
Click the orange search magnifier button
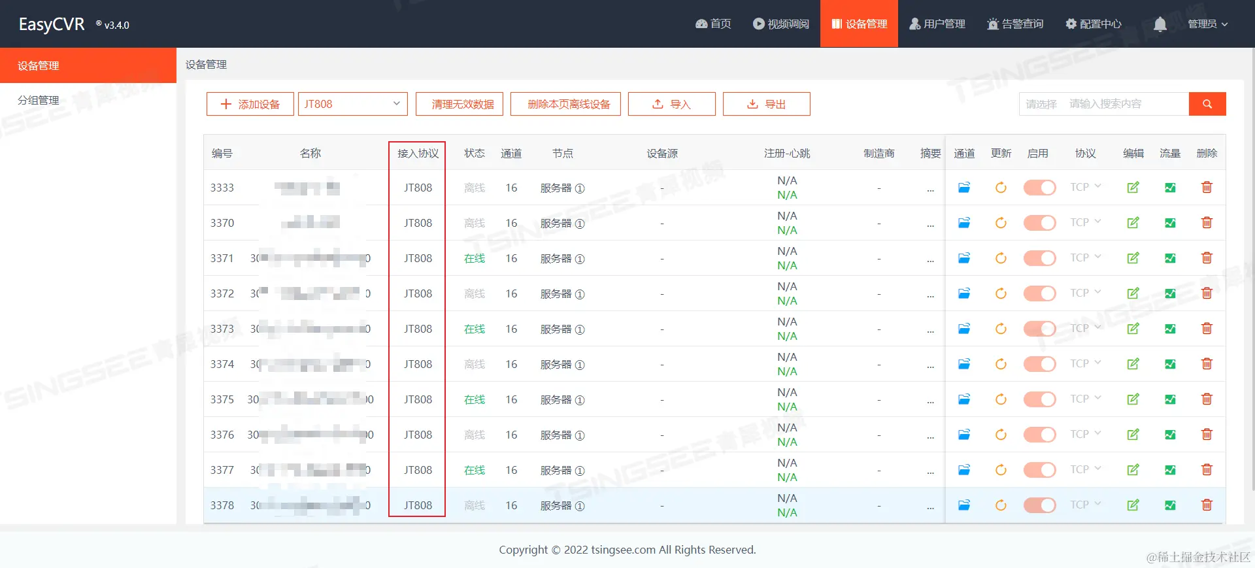[x=1207, y=104]
